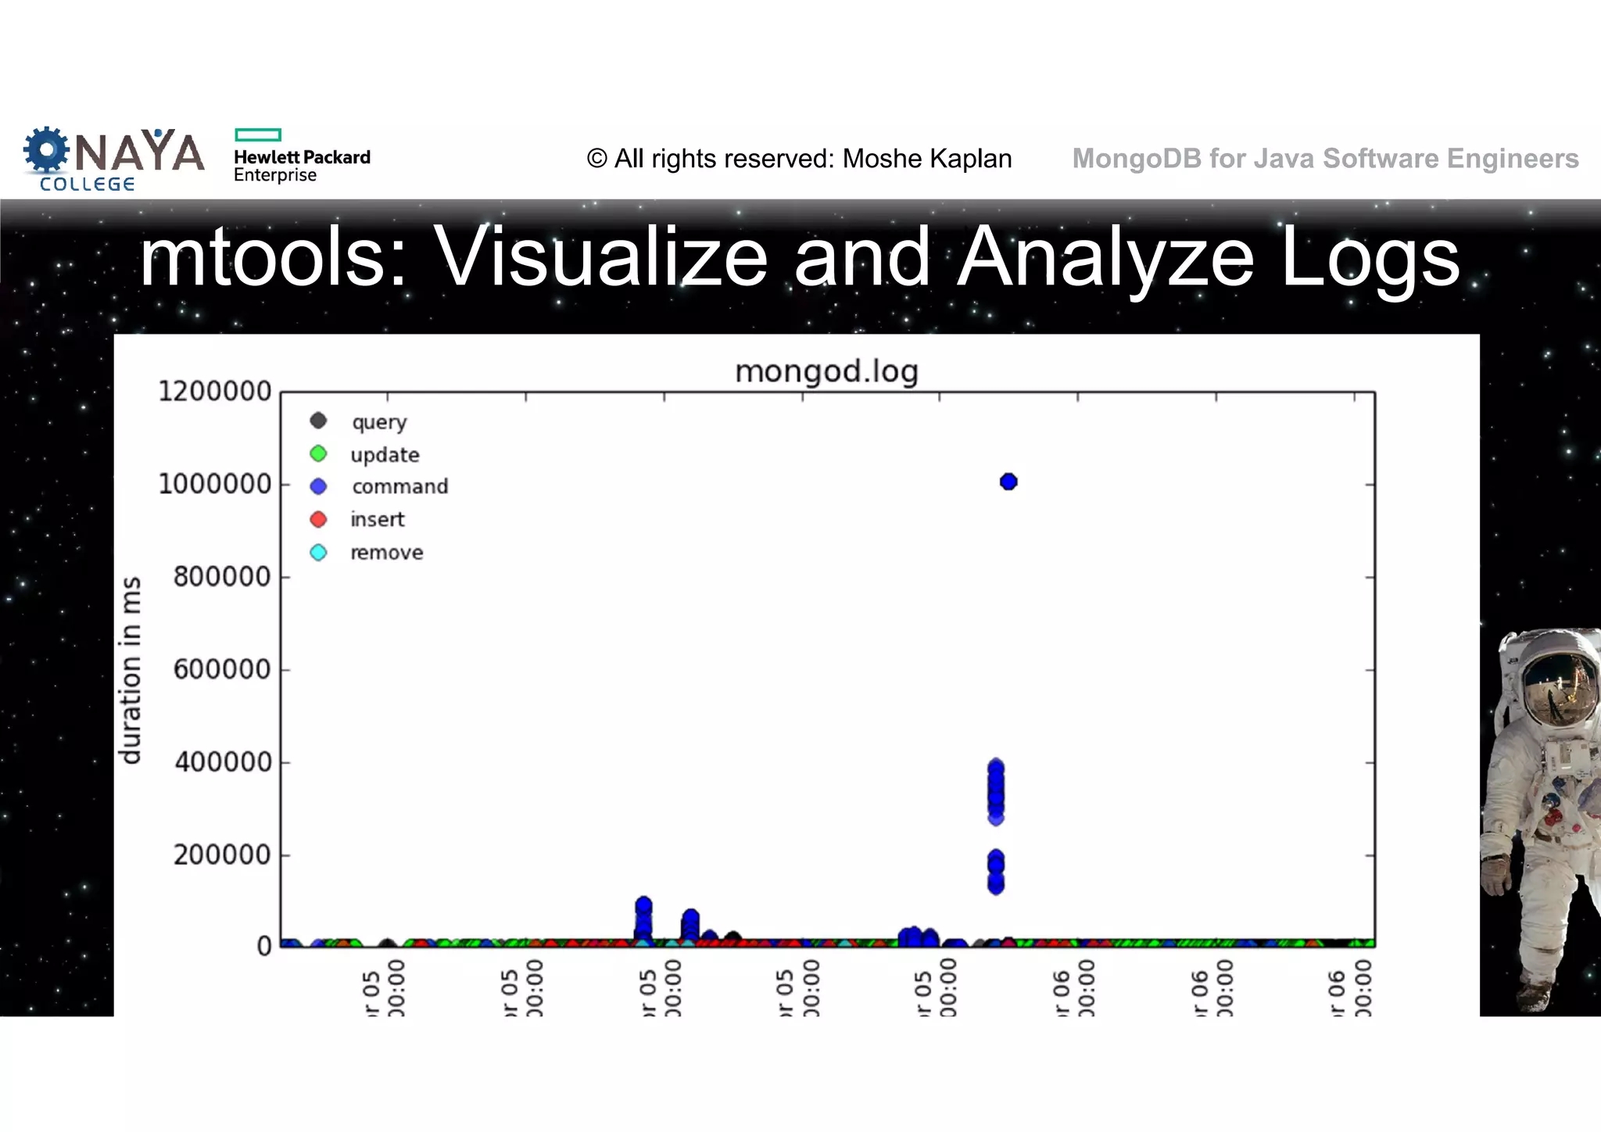Click the command legend label text
The image size is (1601, 1132).
[x=399, y=486]
